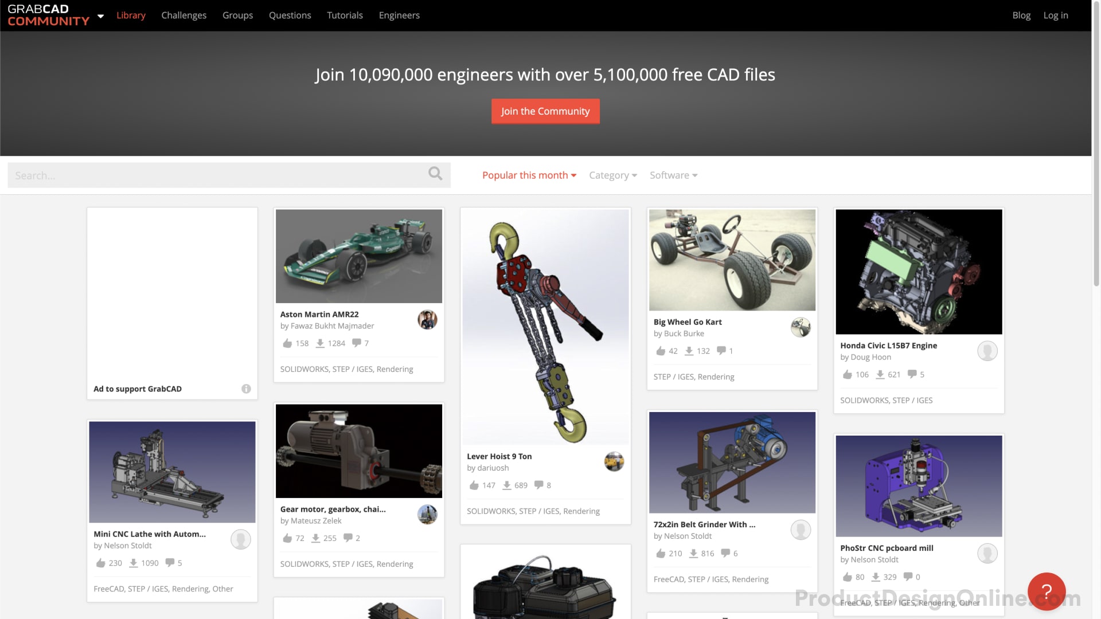The width and height of the screenshot is (1101, 619).
Task: Click the Join the Community button
Action: (545, 111)
